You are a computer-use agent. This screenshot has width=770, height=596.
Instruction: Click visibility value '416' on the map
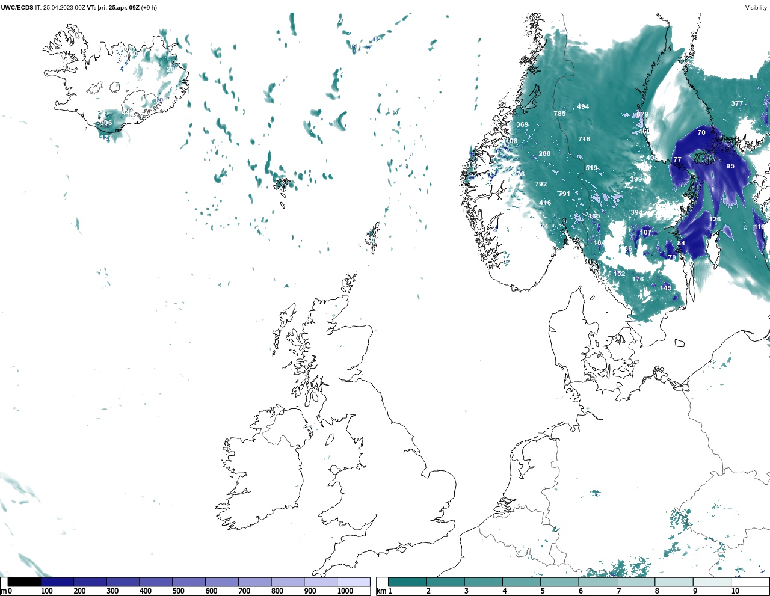(545, 203)
